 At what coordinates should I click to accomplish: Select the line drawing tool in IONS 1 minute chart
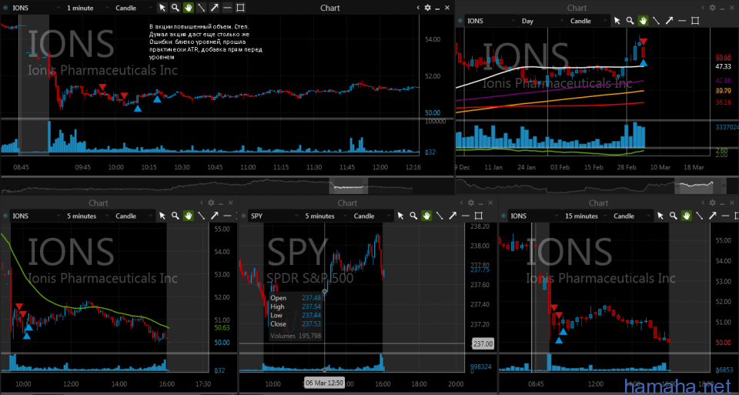pos(201,8)
